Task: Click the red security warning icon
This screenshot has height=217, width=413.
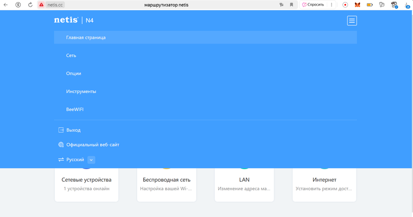Action: (x=41, y=5)
